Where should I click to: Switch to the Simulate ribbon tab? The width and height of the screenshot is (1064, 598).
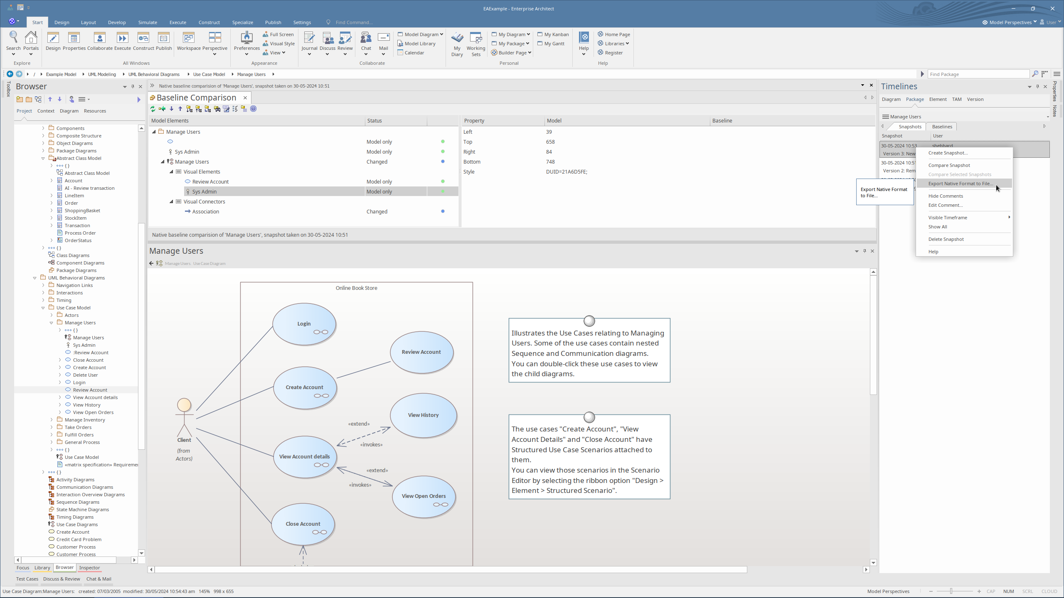coord(148,22)
